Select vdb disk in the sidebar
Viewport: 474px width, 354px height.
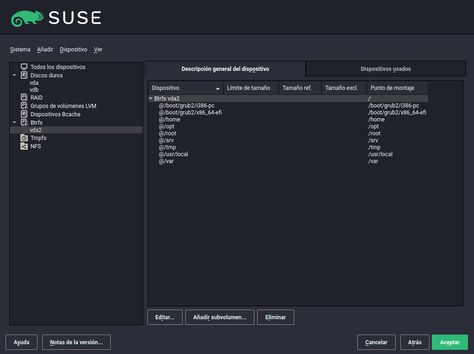(34, 90)
